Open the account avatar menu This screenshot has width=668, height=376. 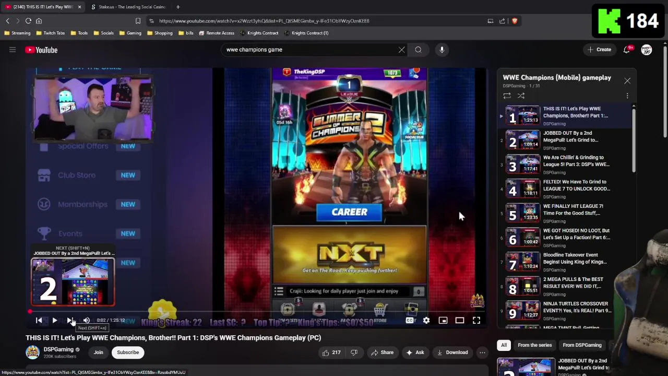coord(647,50)
